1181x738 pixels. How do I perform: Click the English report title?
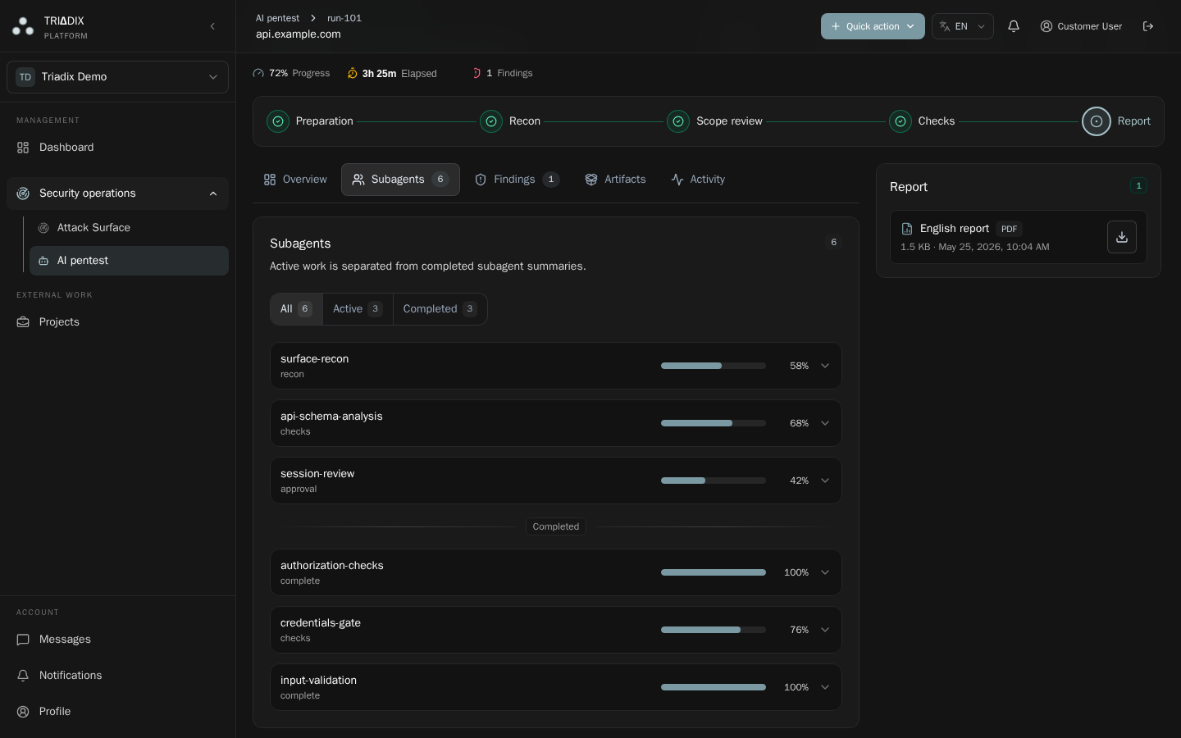[x=955, y=229]
